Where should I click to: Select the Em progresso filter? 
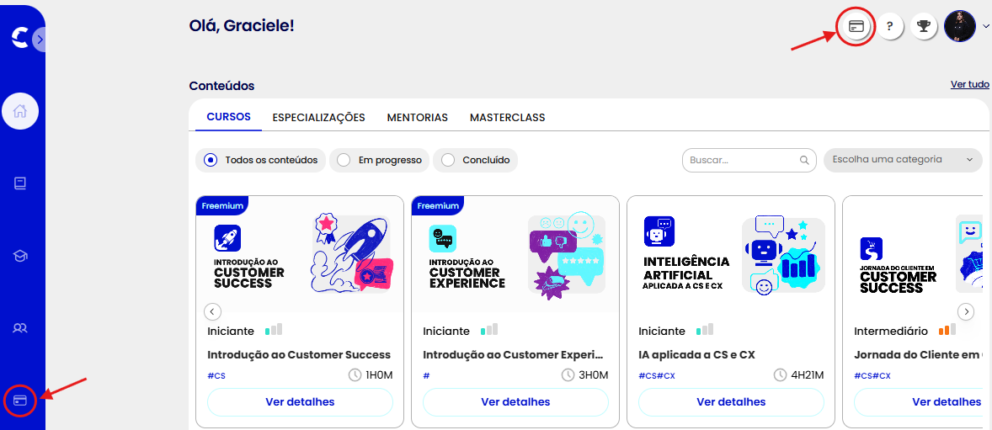(380, 160)
